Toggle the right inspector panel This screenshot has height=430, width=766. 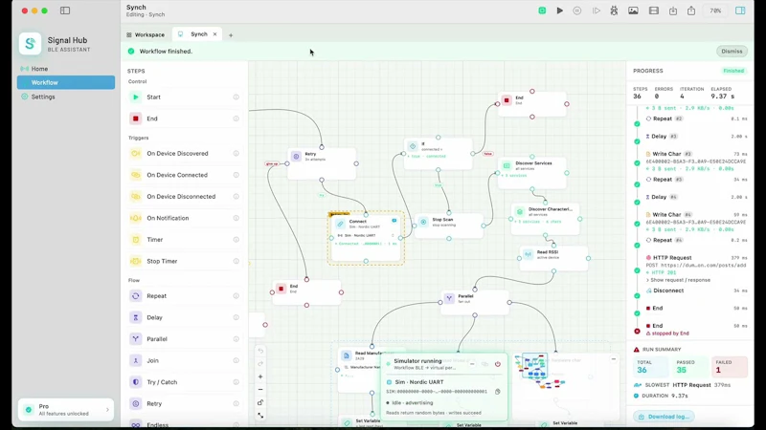click(x=740, y=11)
